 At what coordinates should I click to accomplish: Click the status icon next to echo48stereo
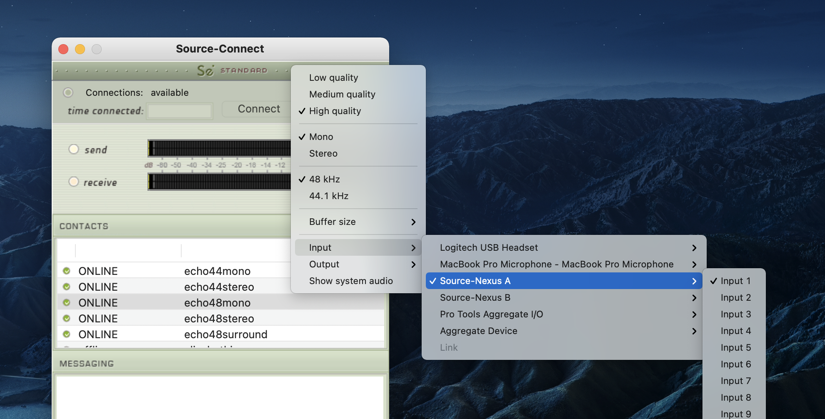pyautogui.click(x=66, y=319)
